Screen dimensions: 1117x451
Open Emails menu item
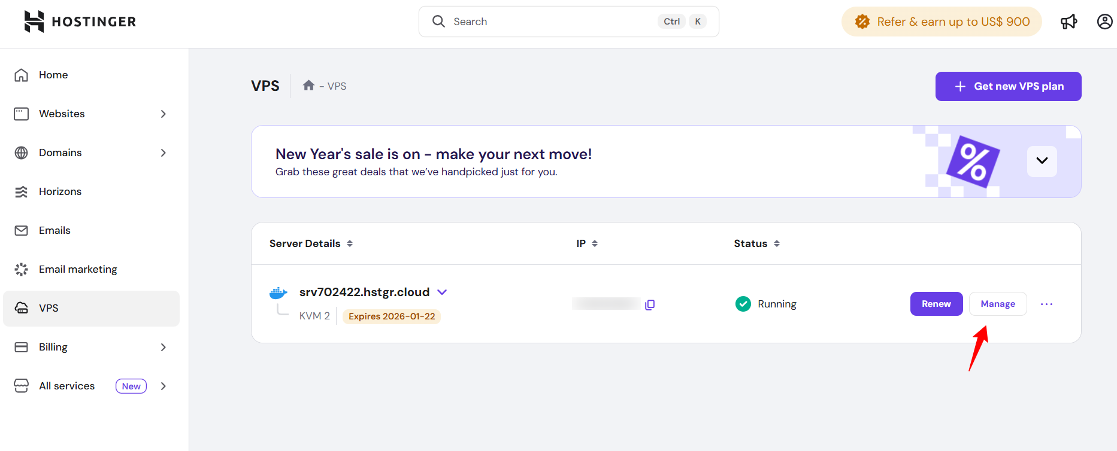[x=91, y=230]
